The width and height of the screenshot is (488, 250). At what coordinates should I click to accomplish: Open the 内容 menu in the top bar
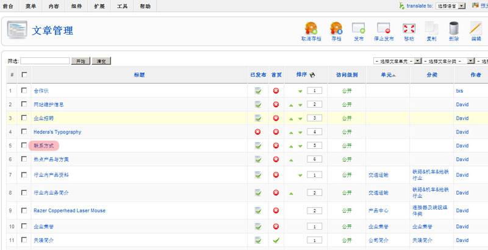[x=54, y=5]
